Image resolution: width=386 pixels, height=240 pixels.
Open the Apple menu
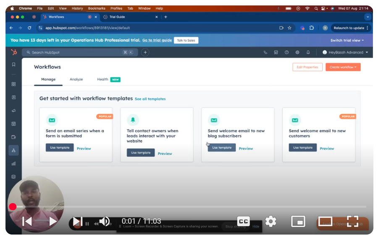pos(12,8)
